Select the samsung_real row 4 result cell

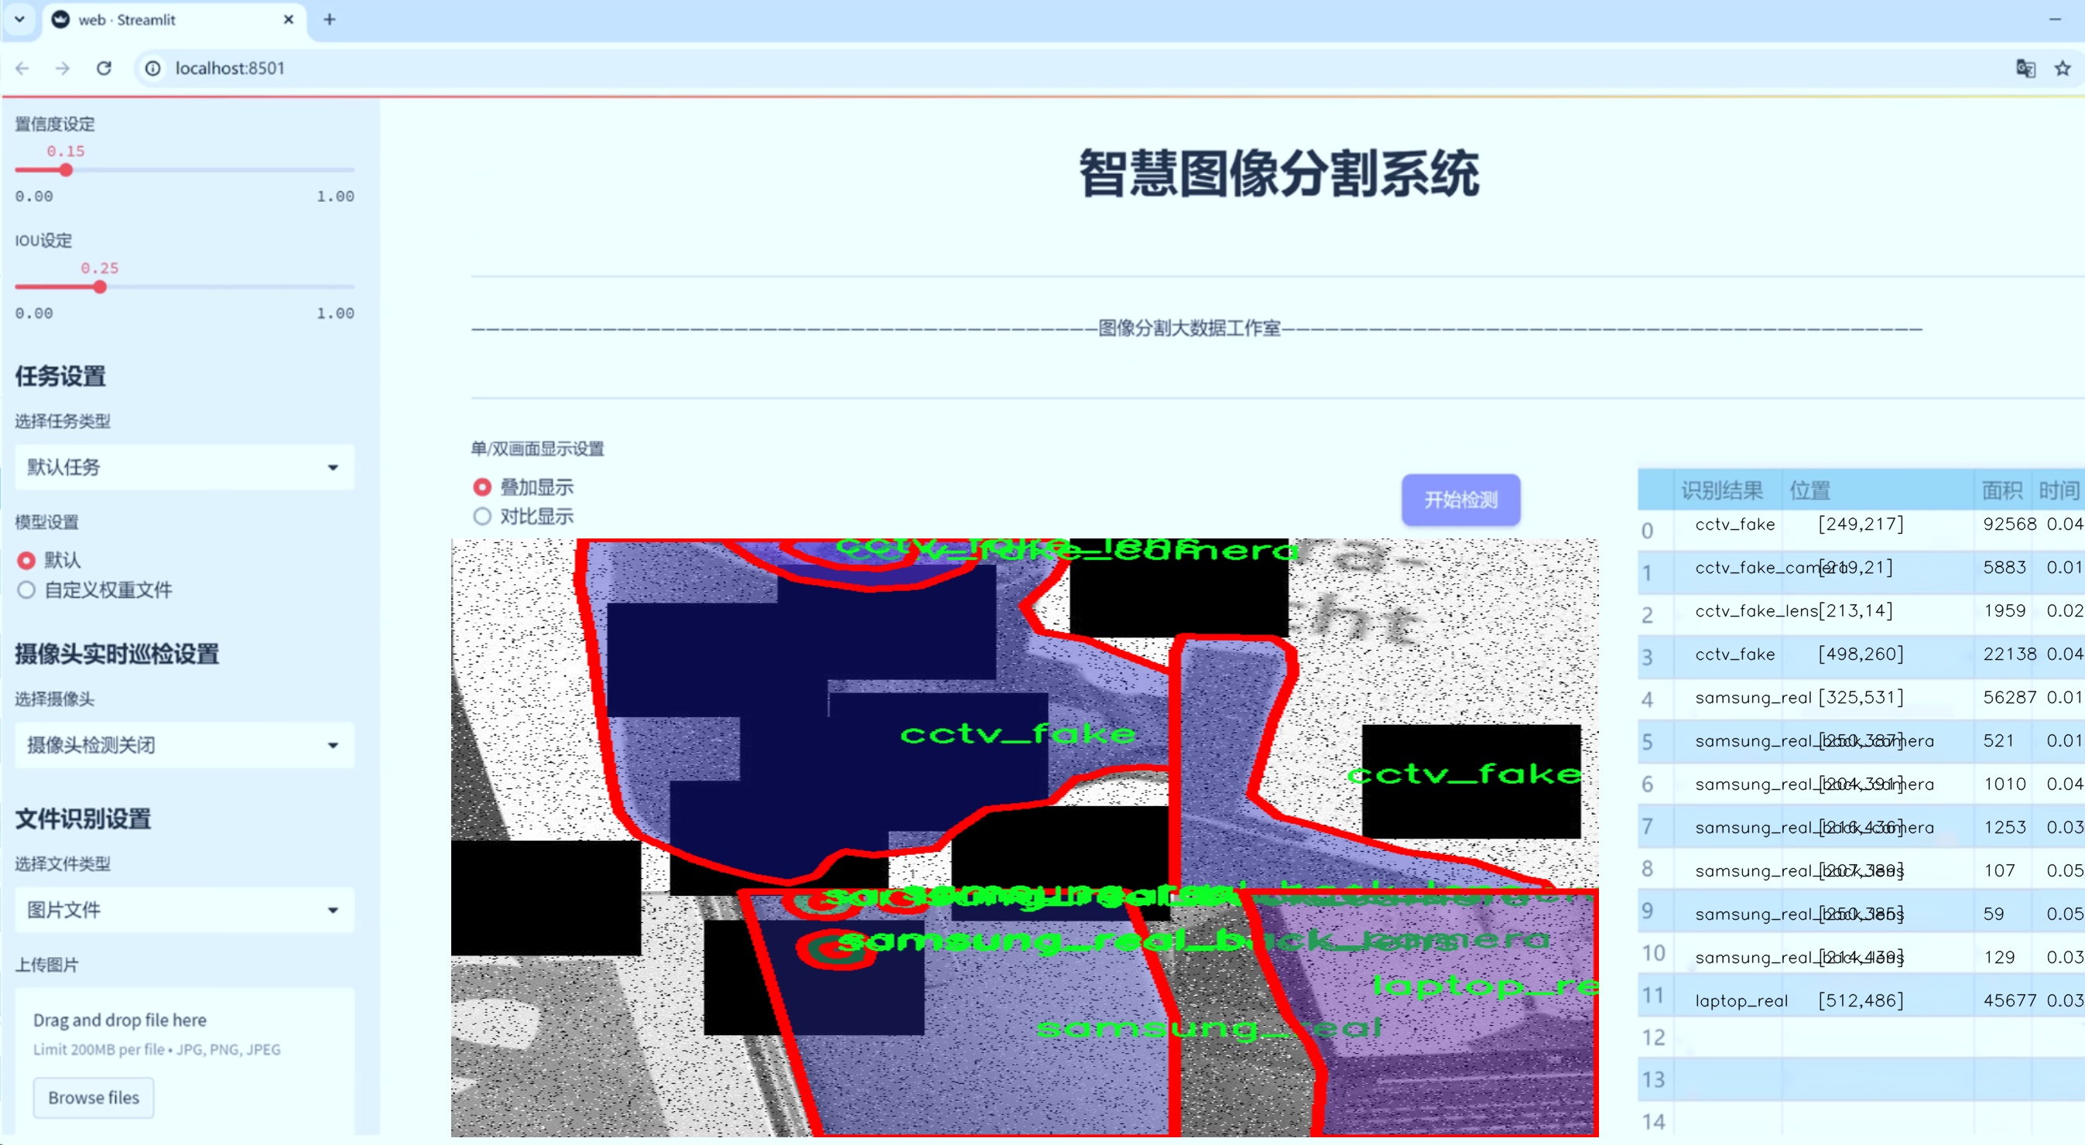point(1728,698)
